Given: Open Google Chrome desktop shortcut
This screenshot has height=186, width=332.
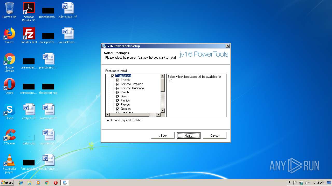Looking at the screenshot, I should pos(9,63).
